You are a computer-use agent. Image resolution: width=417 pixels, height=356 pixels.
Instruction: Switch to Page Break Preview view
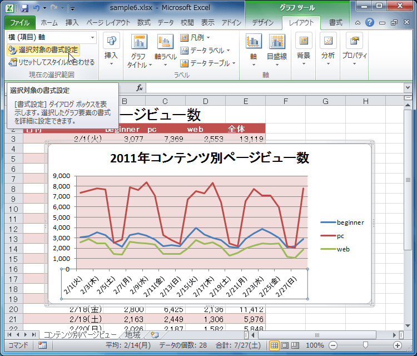295,345
